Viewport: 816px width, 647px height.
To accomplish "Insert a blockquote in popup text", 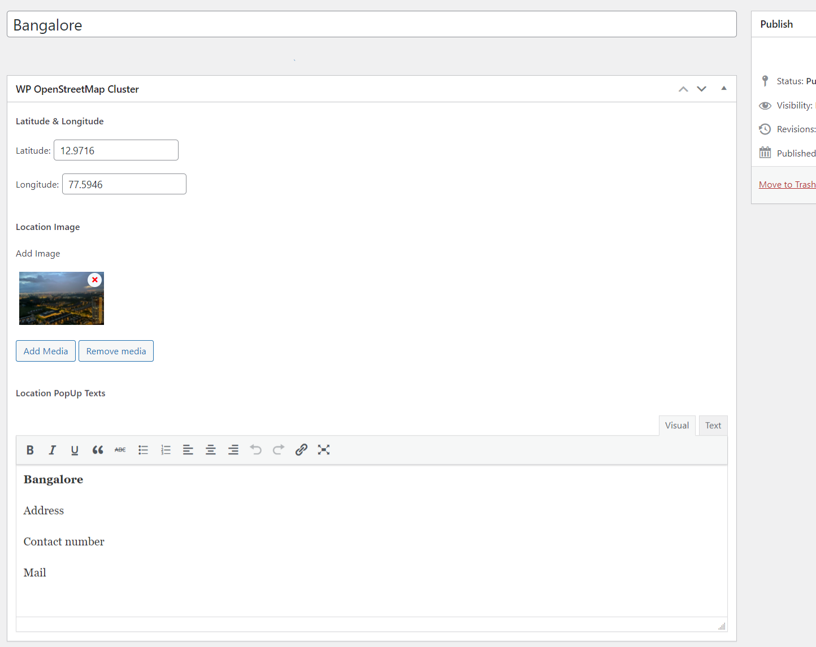I will [98, 450].
